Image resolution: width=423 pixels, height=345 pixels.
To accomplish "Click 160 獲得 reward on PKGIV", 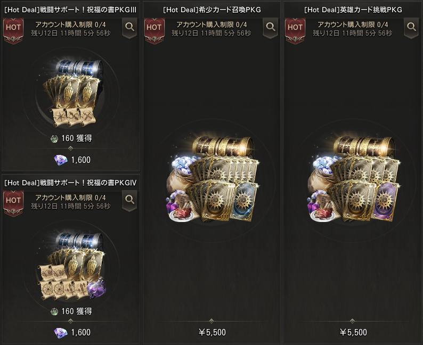I will (71, 311).
